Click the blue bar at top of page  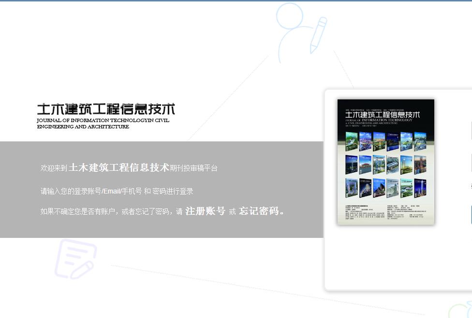tap(236, 0)
